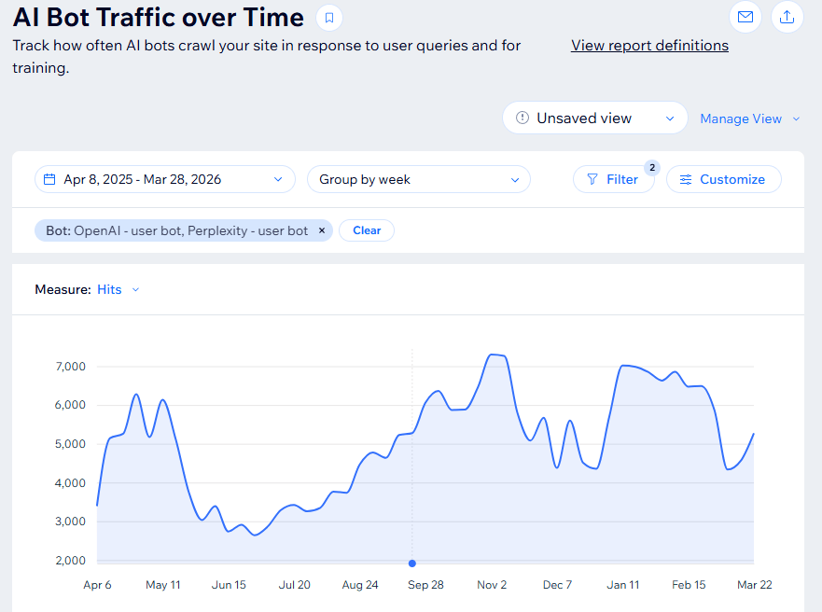The width and height of the screenshot is (822, 612).
Task: Clear all active bot filters
Action: [366, 229]
